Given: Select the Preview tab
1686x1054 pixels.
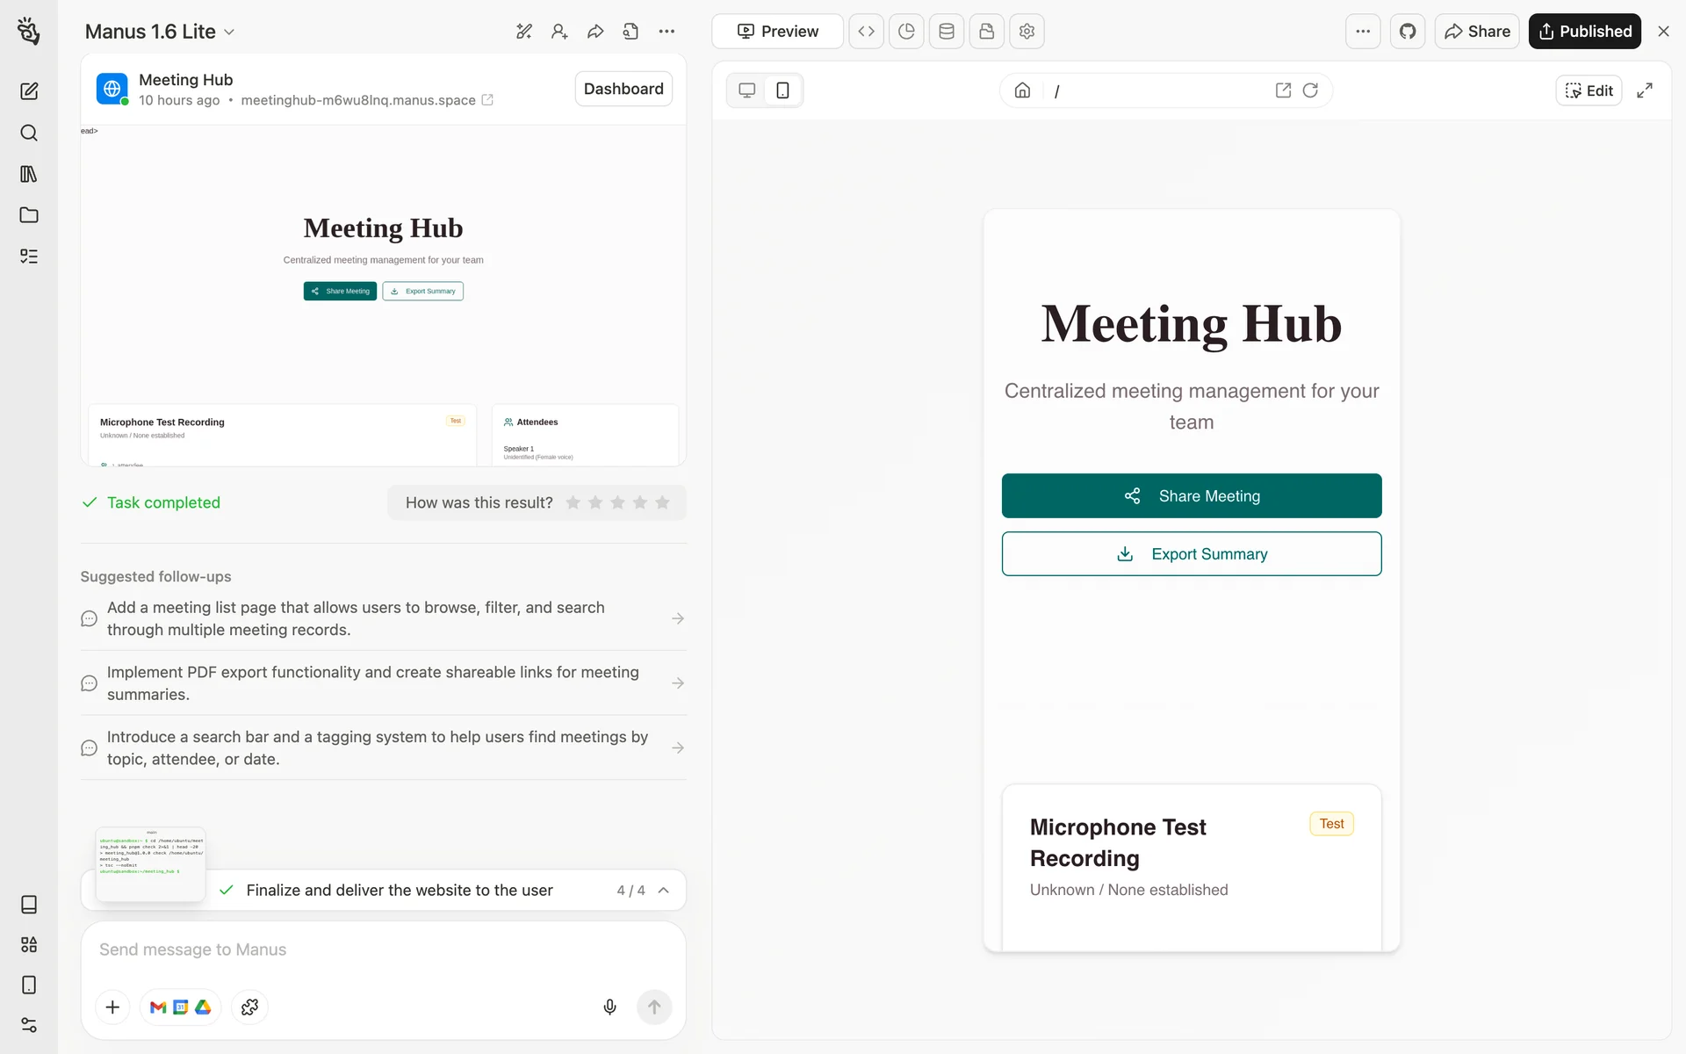Looking at the screenshot, I should [x=777, y=32].
